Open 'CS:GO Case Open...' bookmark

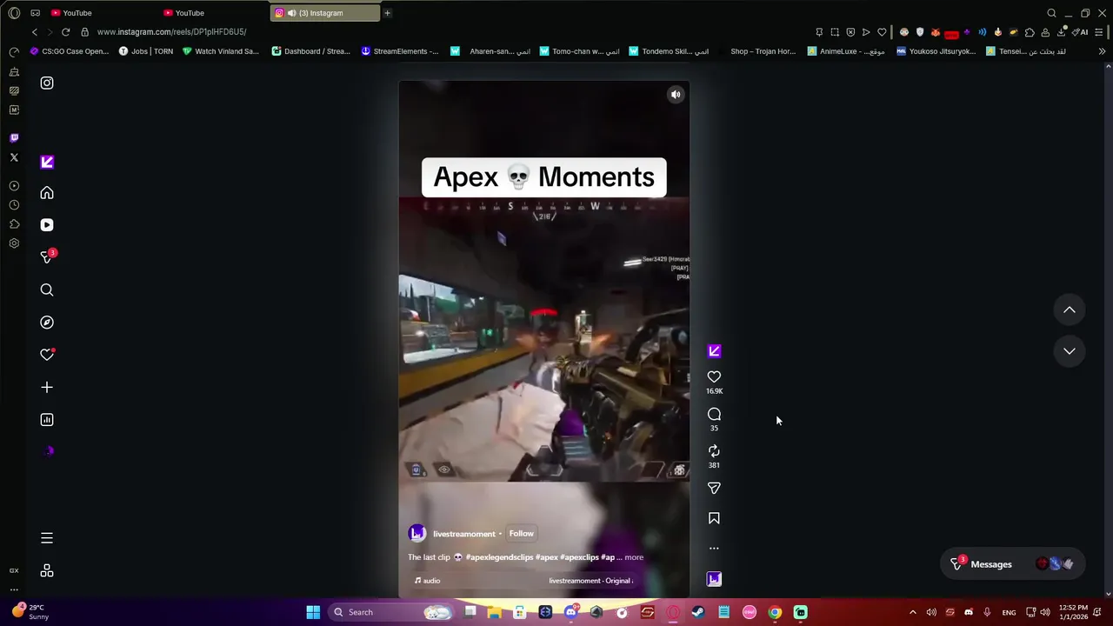70,51
